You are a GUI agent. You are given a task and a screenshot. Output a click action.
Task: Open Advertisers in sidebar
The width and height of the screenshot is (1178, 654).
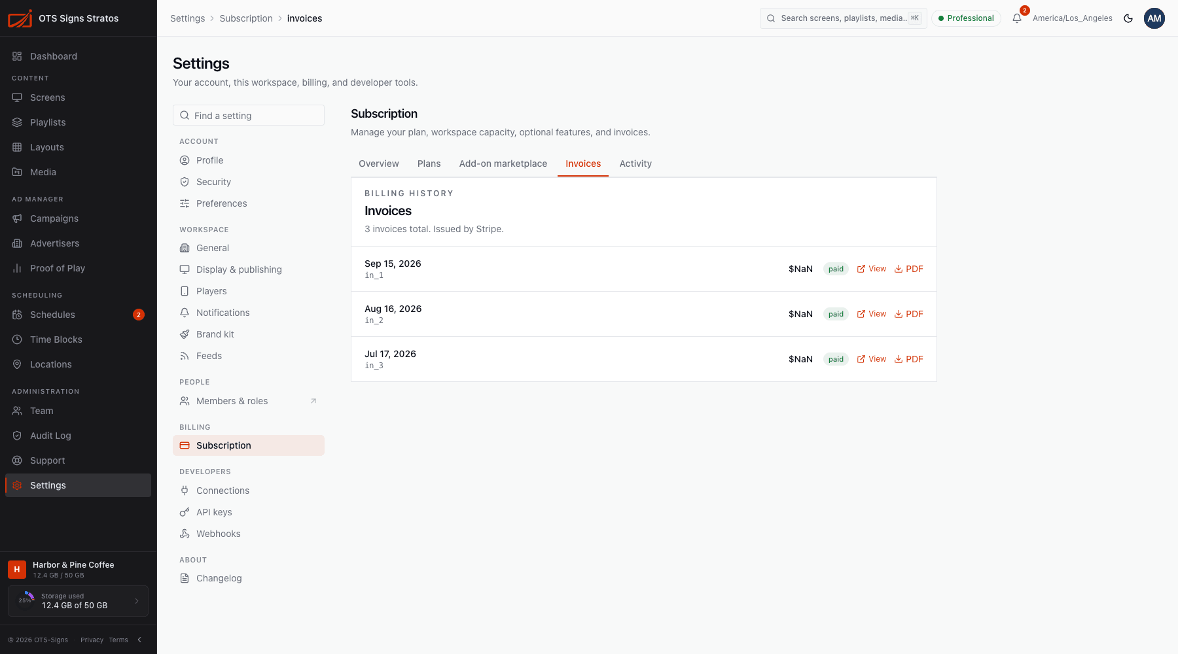(x=78, y=243)
